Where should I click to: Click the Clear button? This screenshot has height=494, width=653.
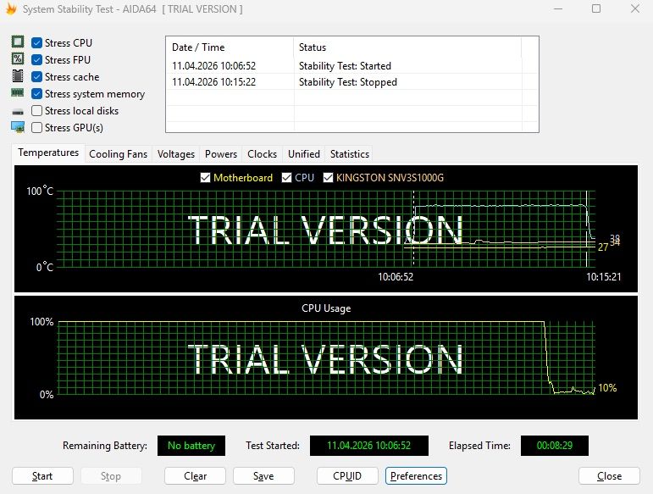point(195,476)
